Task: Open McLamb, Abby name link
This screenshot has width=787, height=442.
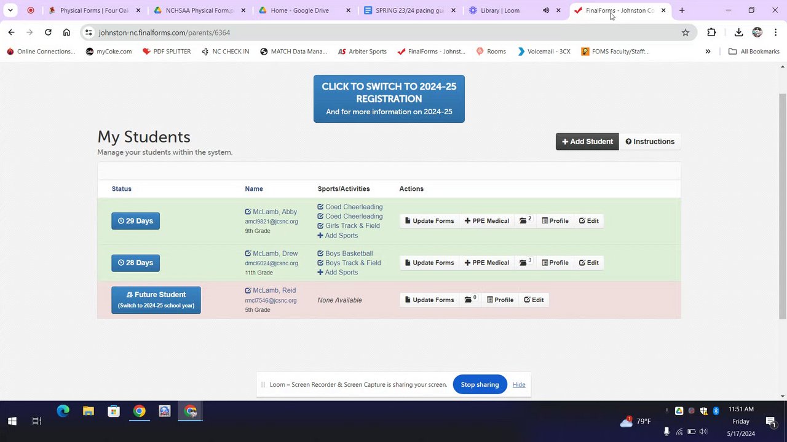Action: pos(271,212)
